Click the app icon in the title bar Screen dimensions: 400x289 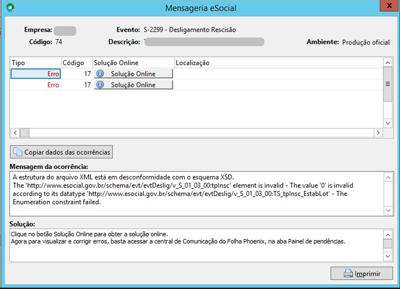click(x=10, y=8)
